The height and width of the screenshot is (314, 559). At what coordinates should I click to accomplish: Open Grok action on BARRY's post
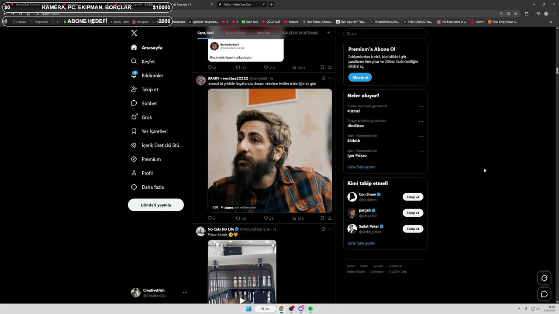(323, 78)
